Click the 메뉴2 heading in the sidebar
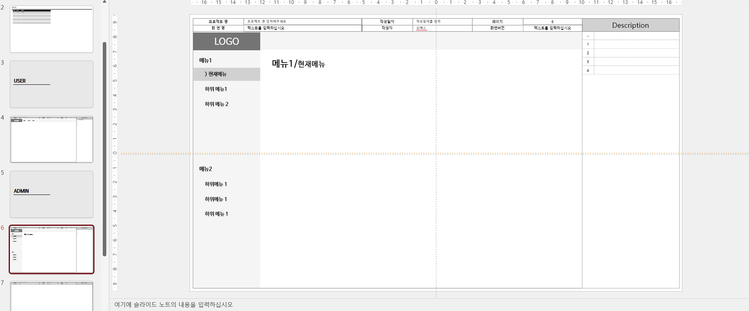Viewport: 749px width, 311px height. (205, 169)
